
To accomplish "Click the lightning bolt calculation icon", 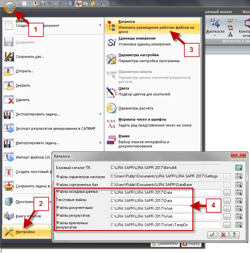I will coord(93,4).
